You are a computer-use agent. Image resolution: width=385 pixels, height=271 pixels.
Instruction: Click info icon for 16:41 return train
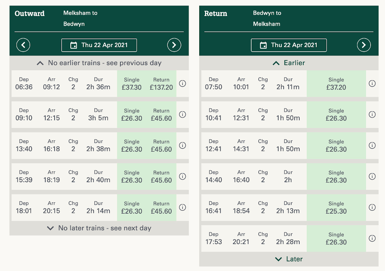(x=372, y=207)
